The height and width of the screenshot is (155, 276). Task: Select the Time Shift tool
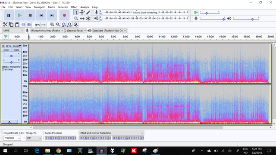coord(82,19)
